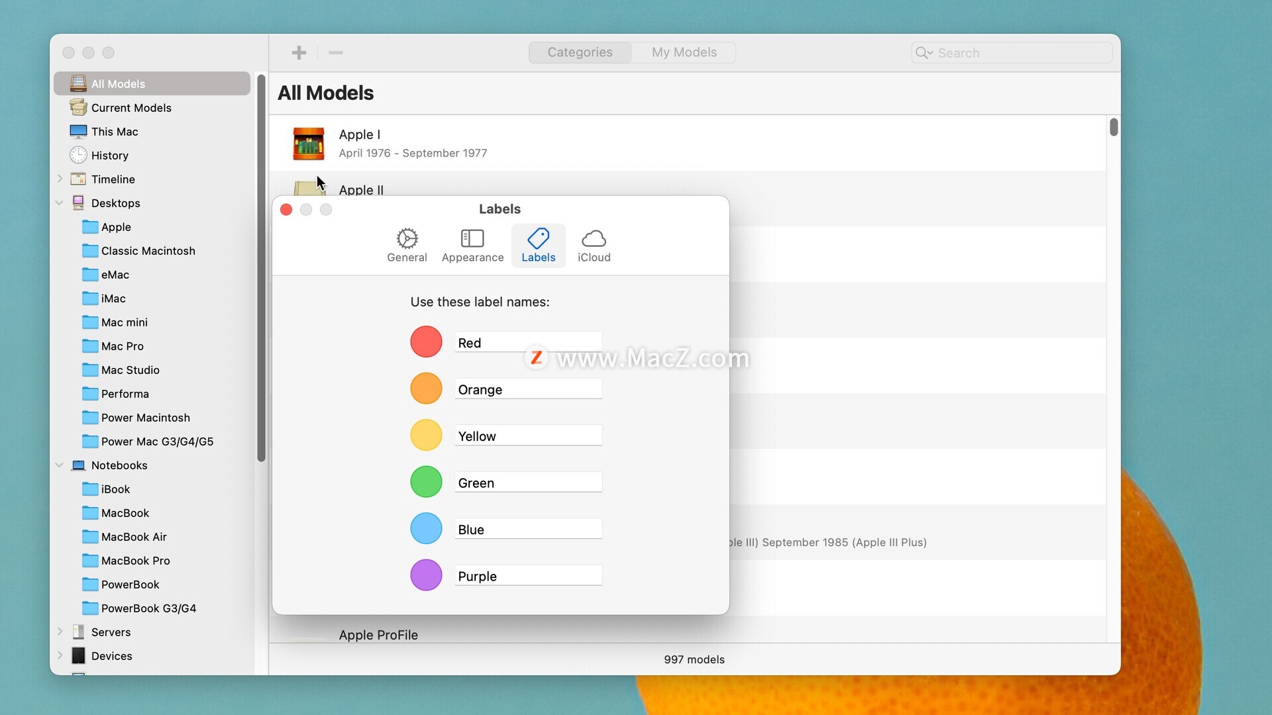Viewport: 1272px width, 715px height.
Task: Open the Current Models boxes icon
Action: click(78, 107)
